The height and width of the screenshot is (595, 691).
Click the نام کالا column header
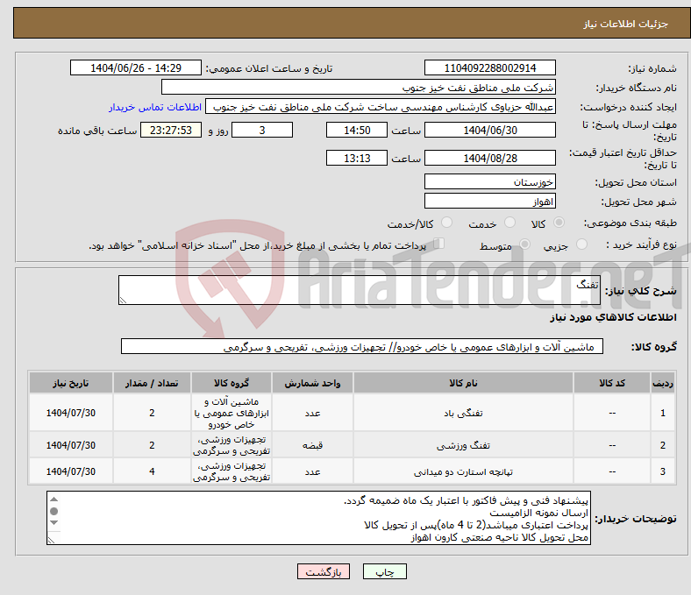point(463,383)
